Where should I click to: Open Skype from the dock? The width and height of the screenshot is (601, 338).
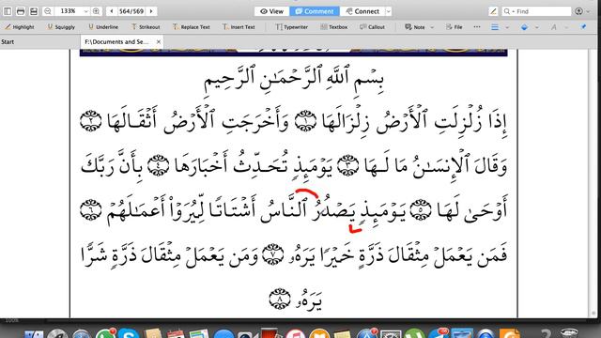click(129, 333)
